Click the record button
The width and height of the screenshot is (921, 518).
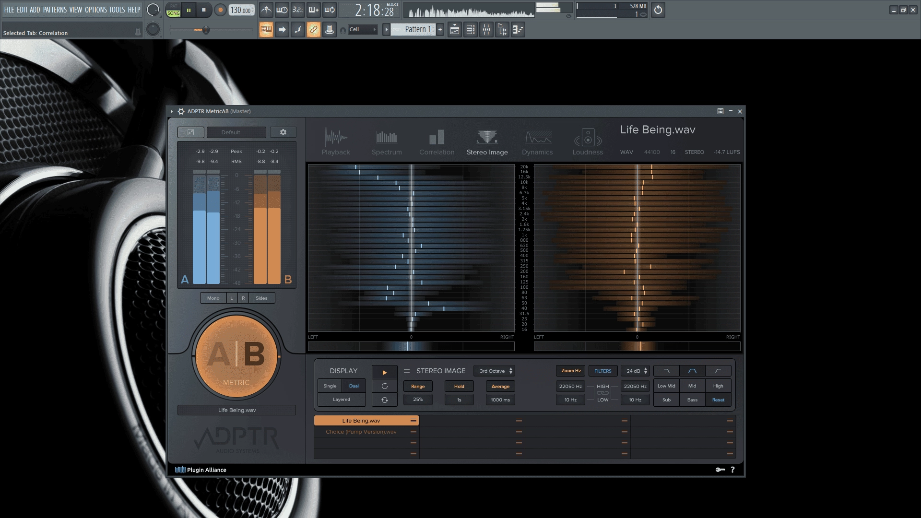tap(220, 10)
